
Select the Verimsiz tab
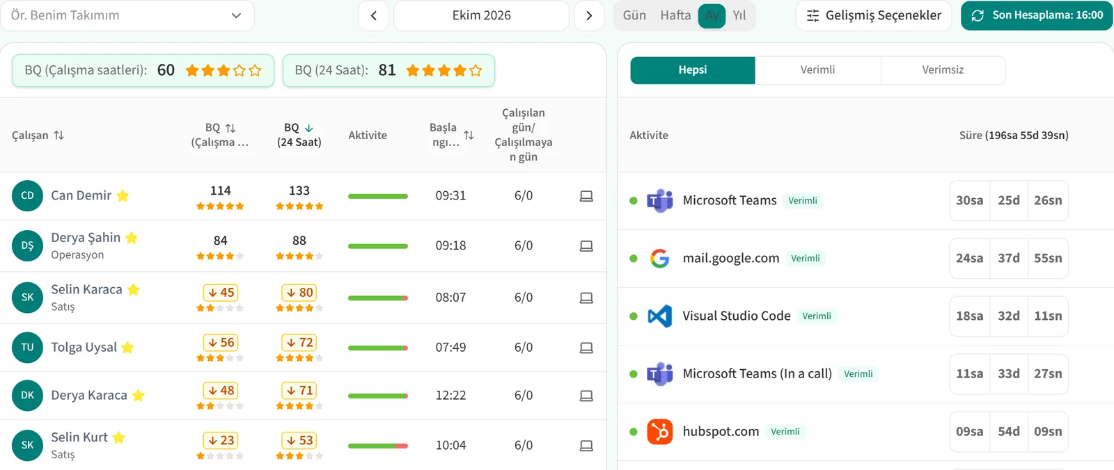tap(943, 70)
